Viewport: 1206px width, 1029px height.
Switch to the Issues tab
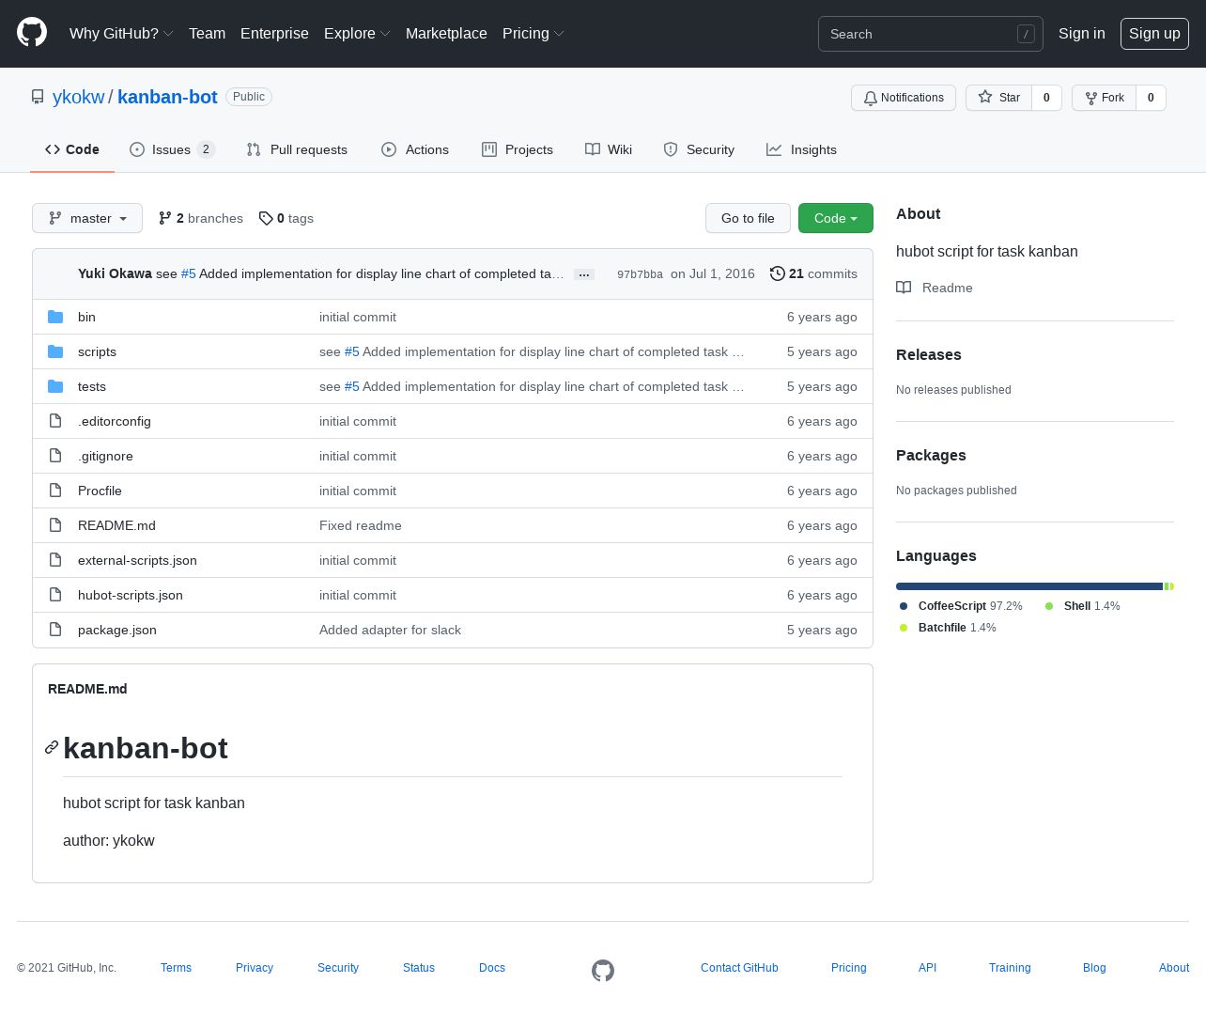(x=173, y=149)
